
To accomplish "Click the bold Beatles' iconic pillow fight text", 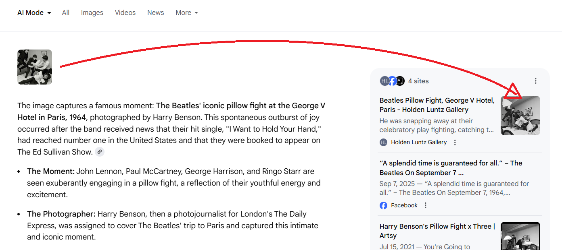I will (171, 112).
